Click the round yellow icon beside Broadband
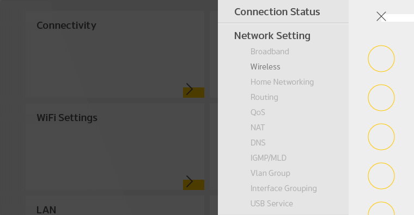 (x=381, y=59)
